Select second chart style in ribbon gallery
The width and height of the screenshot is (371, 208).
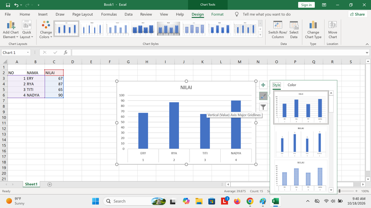[92, 29]
